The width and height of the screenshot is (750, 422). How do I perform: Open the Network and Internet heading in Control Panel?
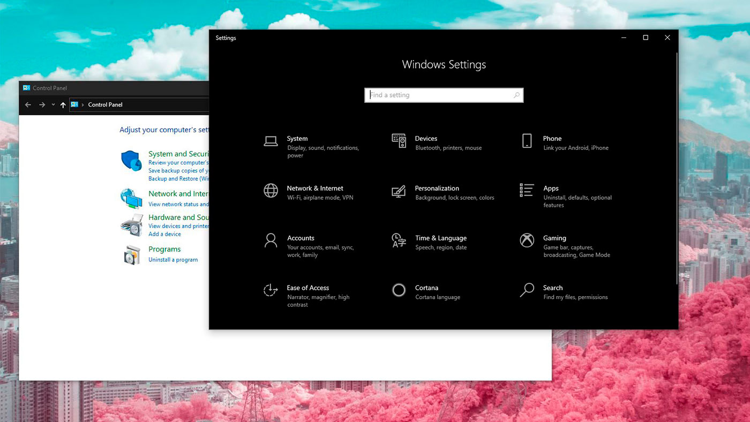178,194
